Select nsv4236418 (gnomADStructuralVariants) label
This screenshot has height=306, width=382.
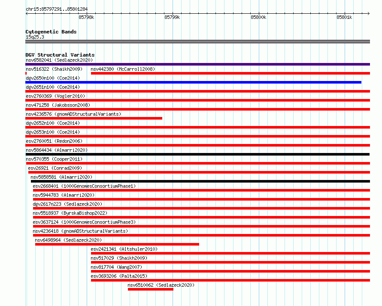[80, 231]
